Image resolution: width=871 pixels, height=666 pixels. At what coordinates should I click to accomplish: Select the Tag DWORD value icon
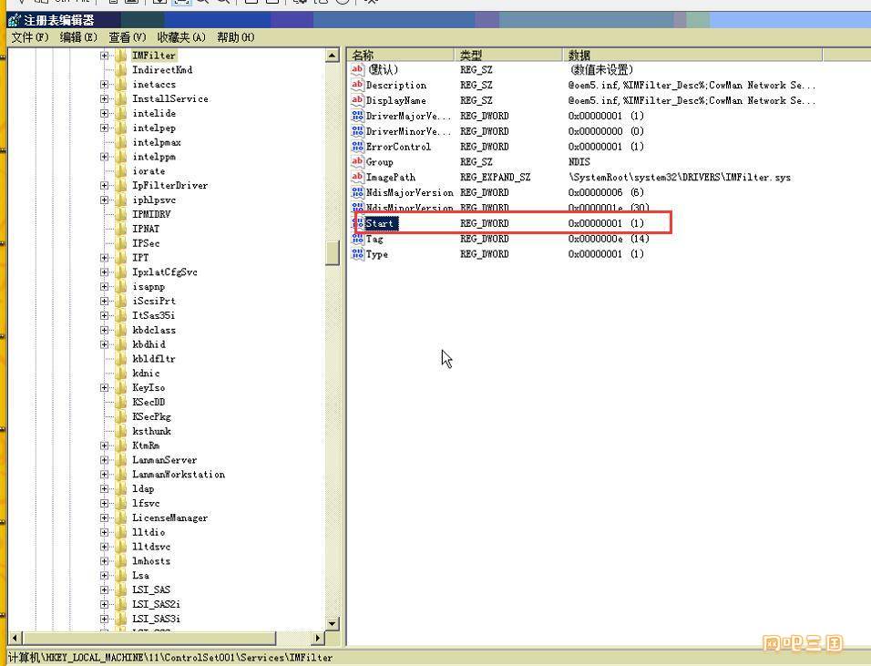pyautogui.click(x=357, y=239)
